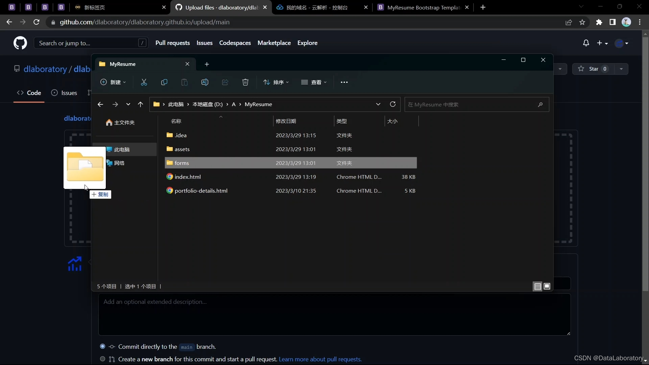The width and height of the screenshot is (649, 365).
Task: Refresh the MyResume folder view
Action: pyautogui.click(x=393, y=104)
